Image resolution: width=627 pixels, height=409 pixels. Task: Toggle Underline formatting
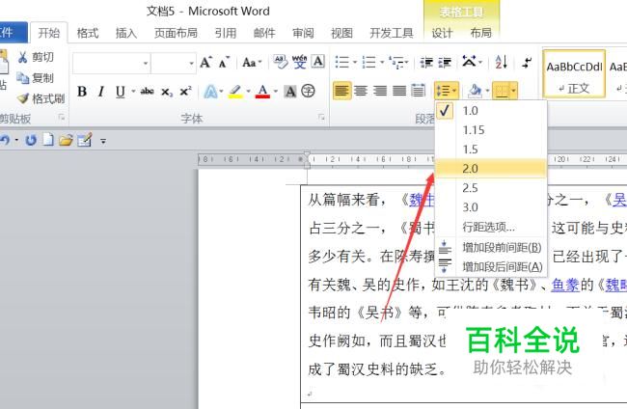point(120,92)
